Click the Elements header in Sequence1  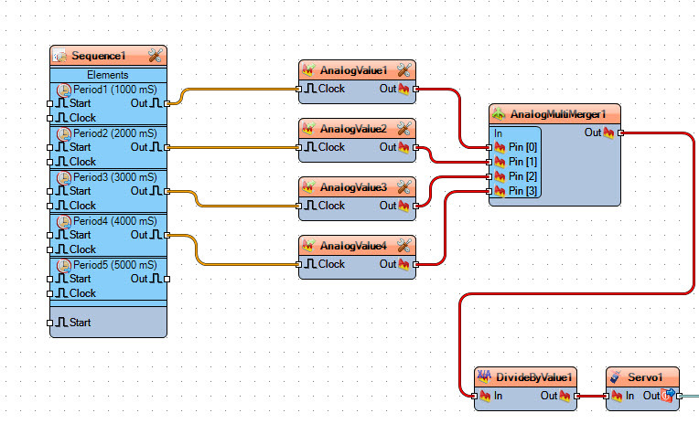(108, 75)
